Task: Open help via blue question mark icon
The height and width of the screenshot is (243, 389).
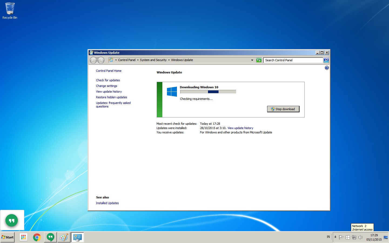Action: [327, 68]
